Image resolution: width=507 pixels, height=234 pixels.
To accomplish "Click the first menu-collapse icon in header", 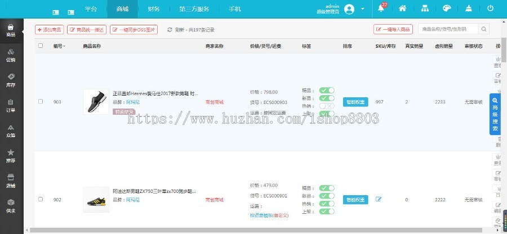I will tap(56, 12).
